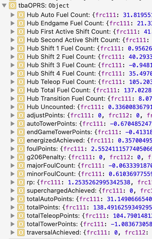Expand the foulPoints object row
The height and width of the screenshot is (239, 152).
click(x=13, y=149)
